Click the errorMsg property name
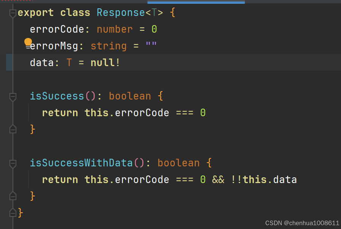 (x=54, y=46)
